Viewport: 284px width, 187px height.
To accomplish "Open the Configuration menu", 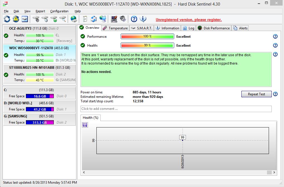I will point(59,11).
